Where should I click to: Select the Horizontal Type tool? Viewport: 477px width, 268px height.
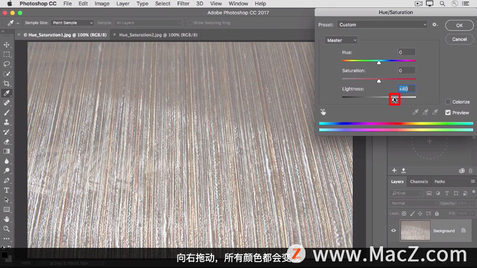(x=6, y=190)
